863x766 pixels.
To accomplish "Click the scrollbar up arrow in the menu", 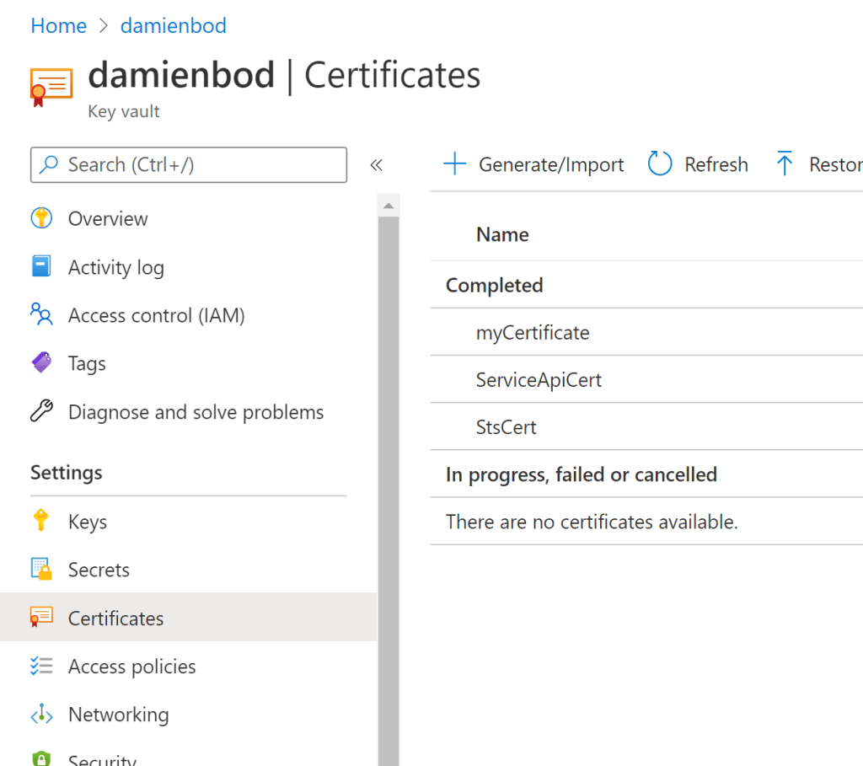I will tap(389, 206).
